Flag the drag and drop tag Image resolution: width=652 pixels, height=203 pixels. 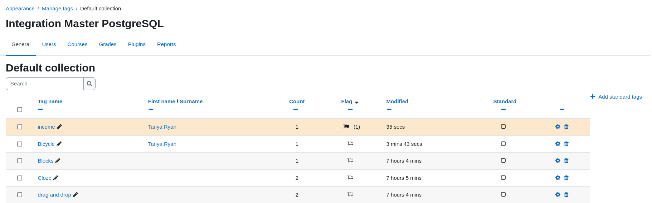(x=350, y=194)
